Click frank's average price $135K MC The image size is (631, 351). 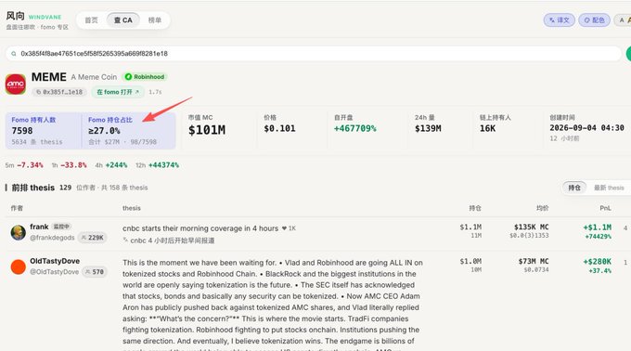tap(531, 227)
